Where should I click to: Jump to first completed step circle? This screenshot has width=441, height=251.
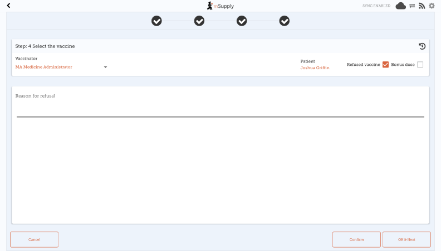156,21
